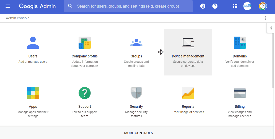Open the Google apps grid
The image size is (275, 139).
point(235,6)
